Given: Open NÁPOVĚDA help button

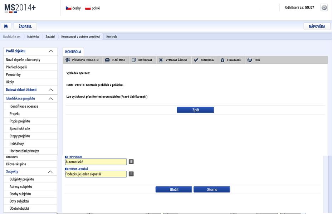Looking at the screenshot, I should coord(317,26).
